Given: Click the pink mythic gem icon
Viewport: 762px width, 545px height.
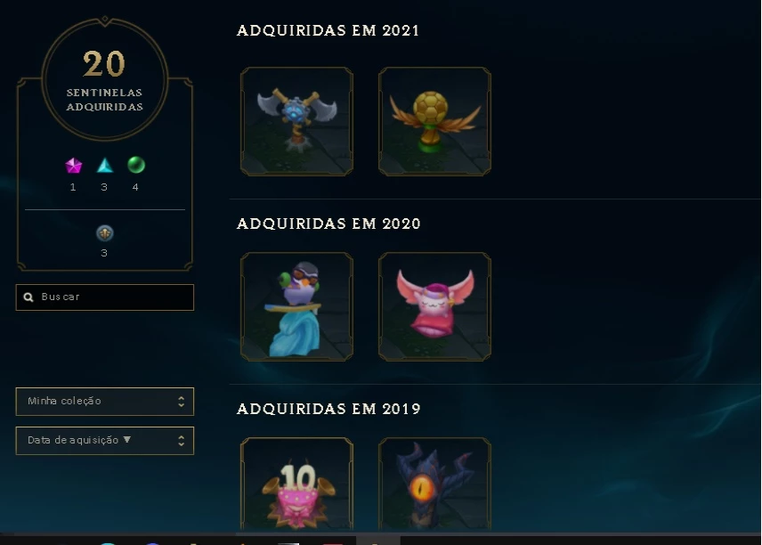Looking at the screenshot, I should [x=73, y=166].
